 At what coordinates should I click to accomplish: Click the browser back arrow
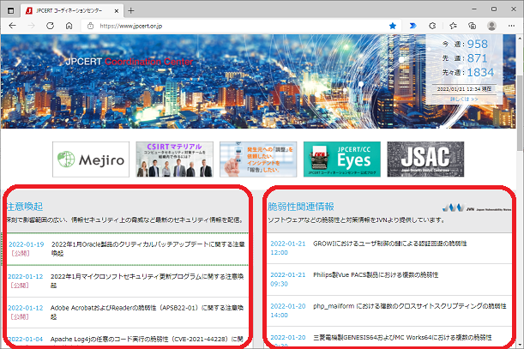tap(12, 26)
